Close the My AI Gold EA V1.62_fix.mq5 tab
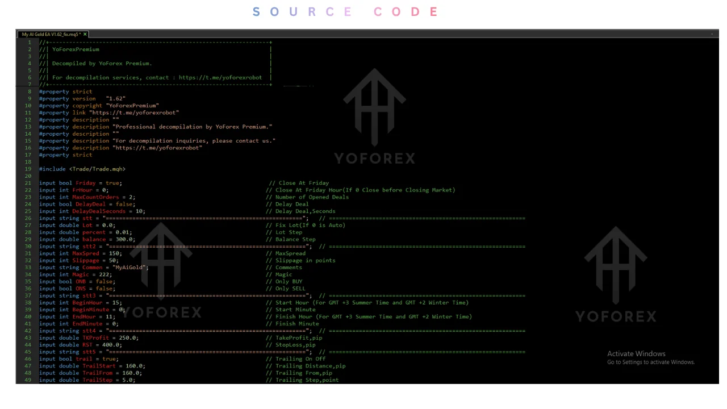 coord(85,34)
